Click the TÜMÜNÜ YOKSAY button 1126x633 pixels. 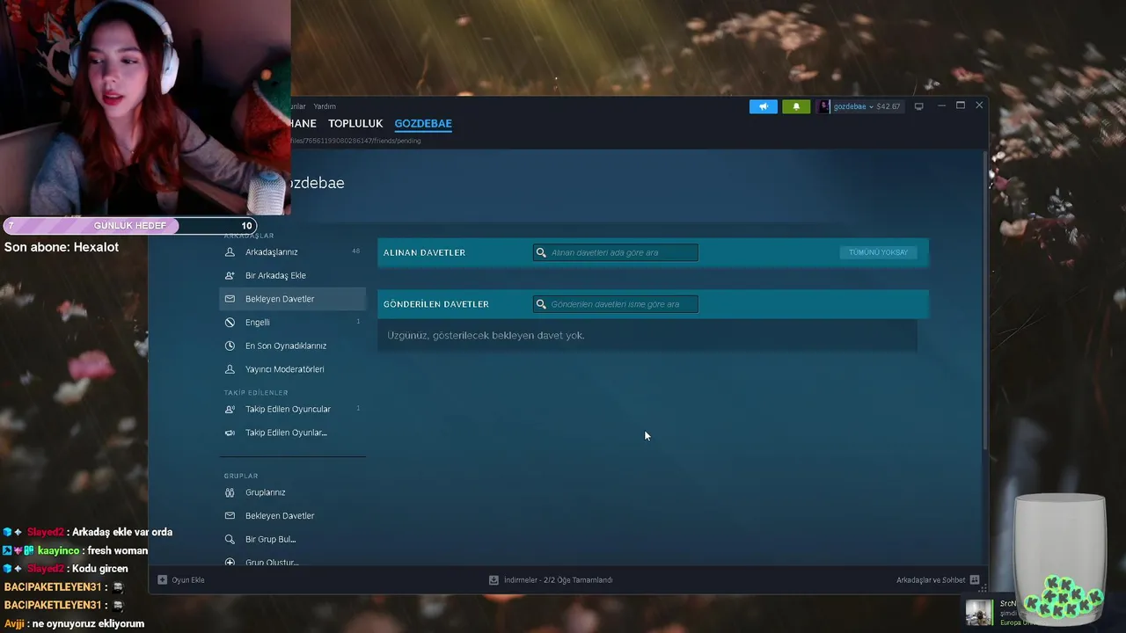878,252
